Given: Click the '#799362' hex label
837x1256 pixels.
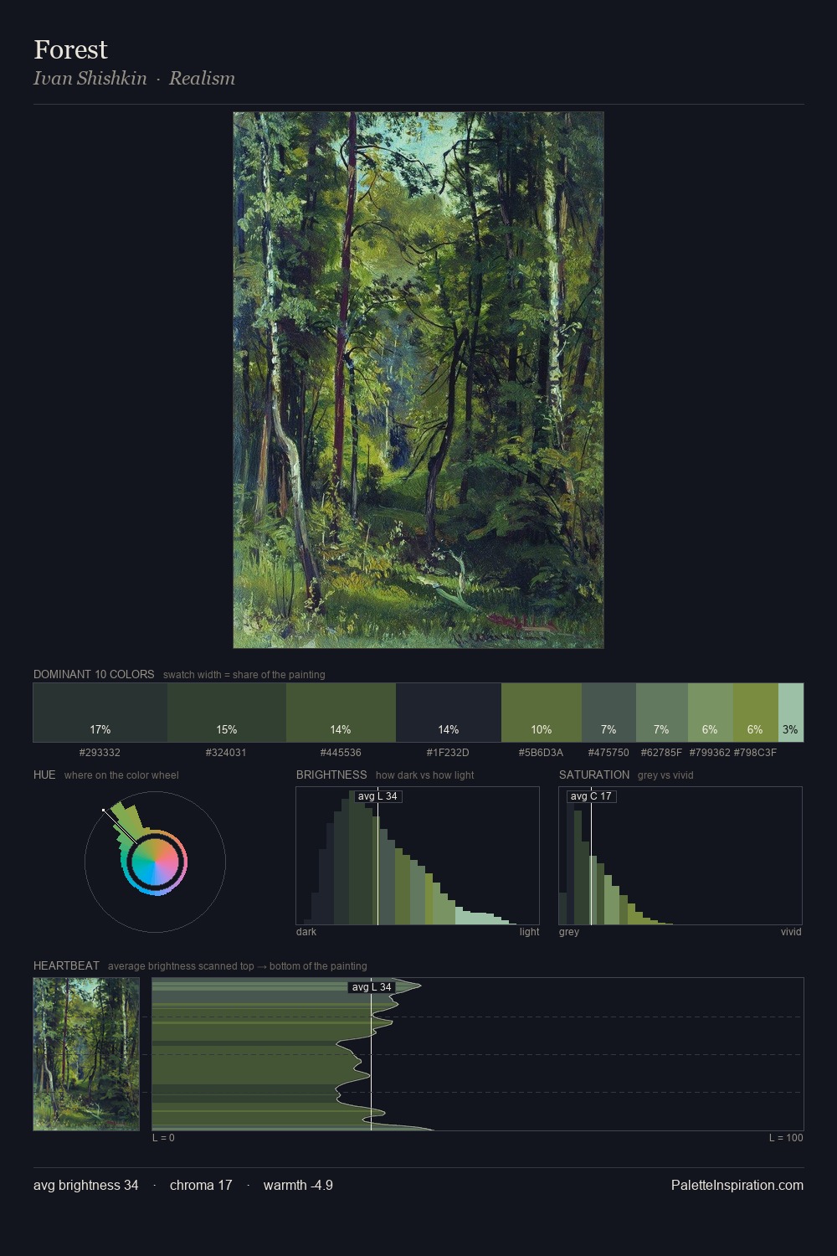Looking at the screenshot, I should 710,753.
